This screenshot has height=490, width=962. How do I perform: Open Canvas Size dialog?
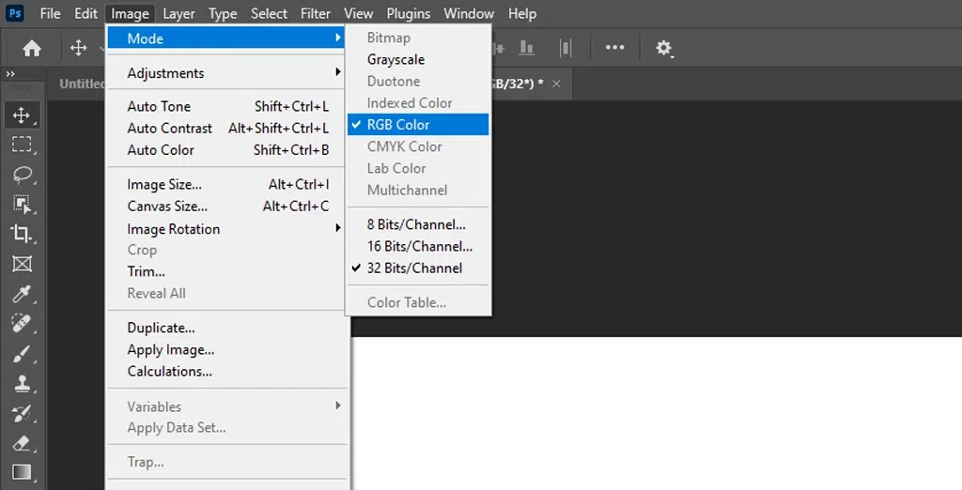tap(225, 207)
